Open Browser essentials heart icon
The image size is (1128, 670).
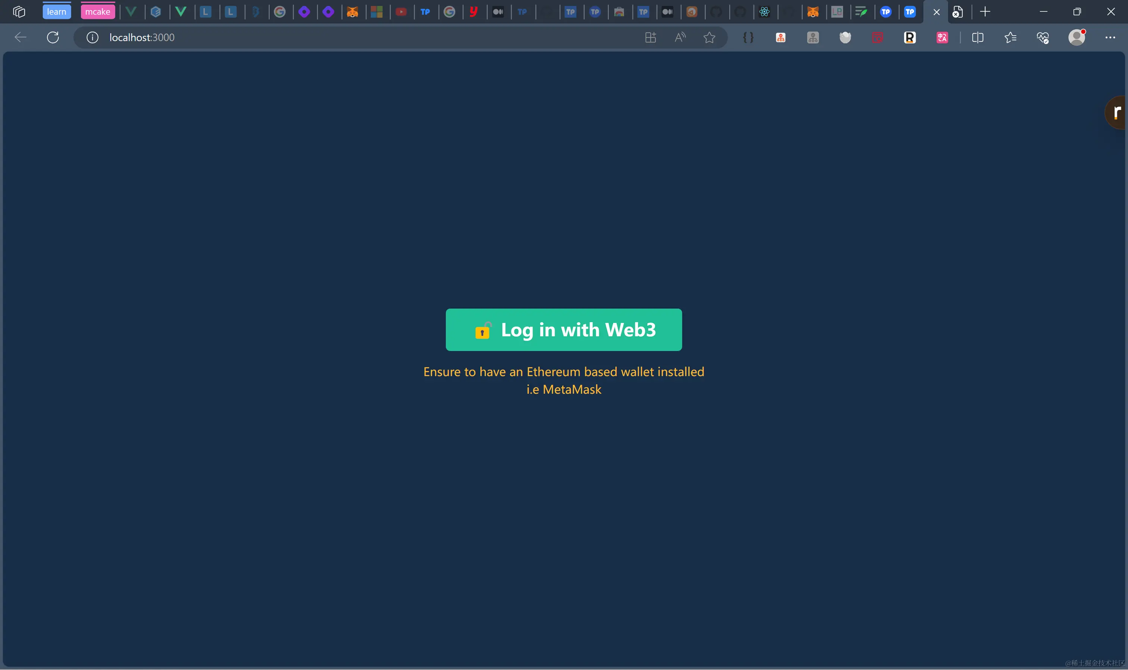pos(1043,38)
